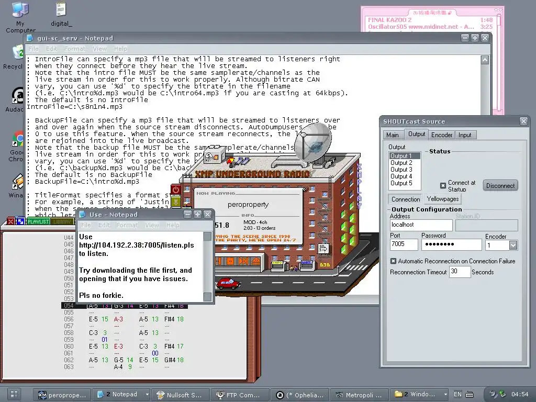
Task: Click the Port field showing 7005
Action: point(404,244)
